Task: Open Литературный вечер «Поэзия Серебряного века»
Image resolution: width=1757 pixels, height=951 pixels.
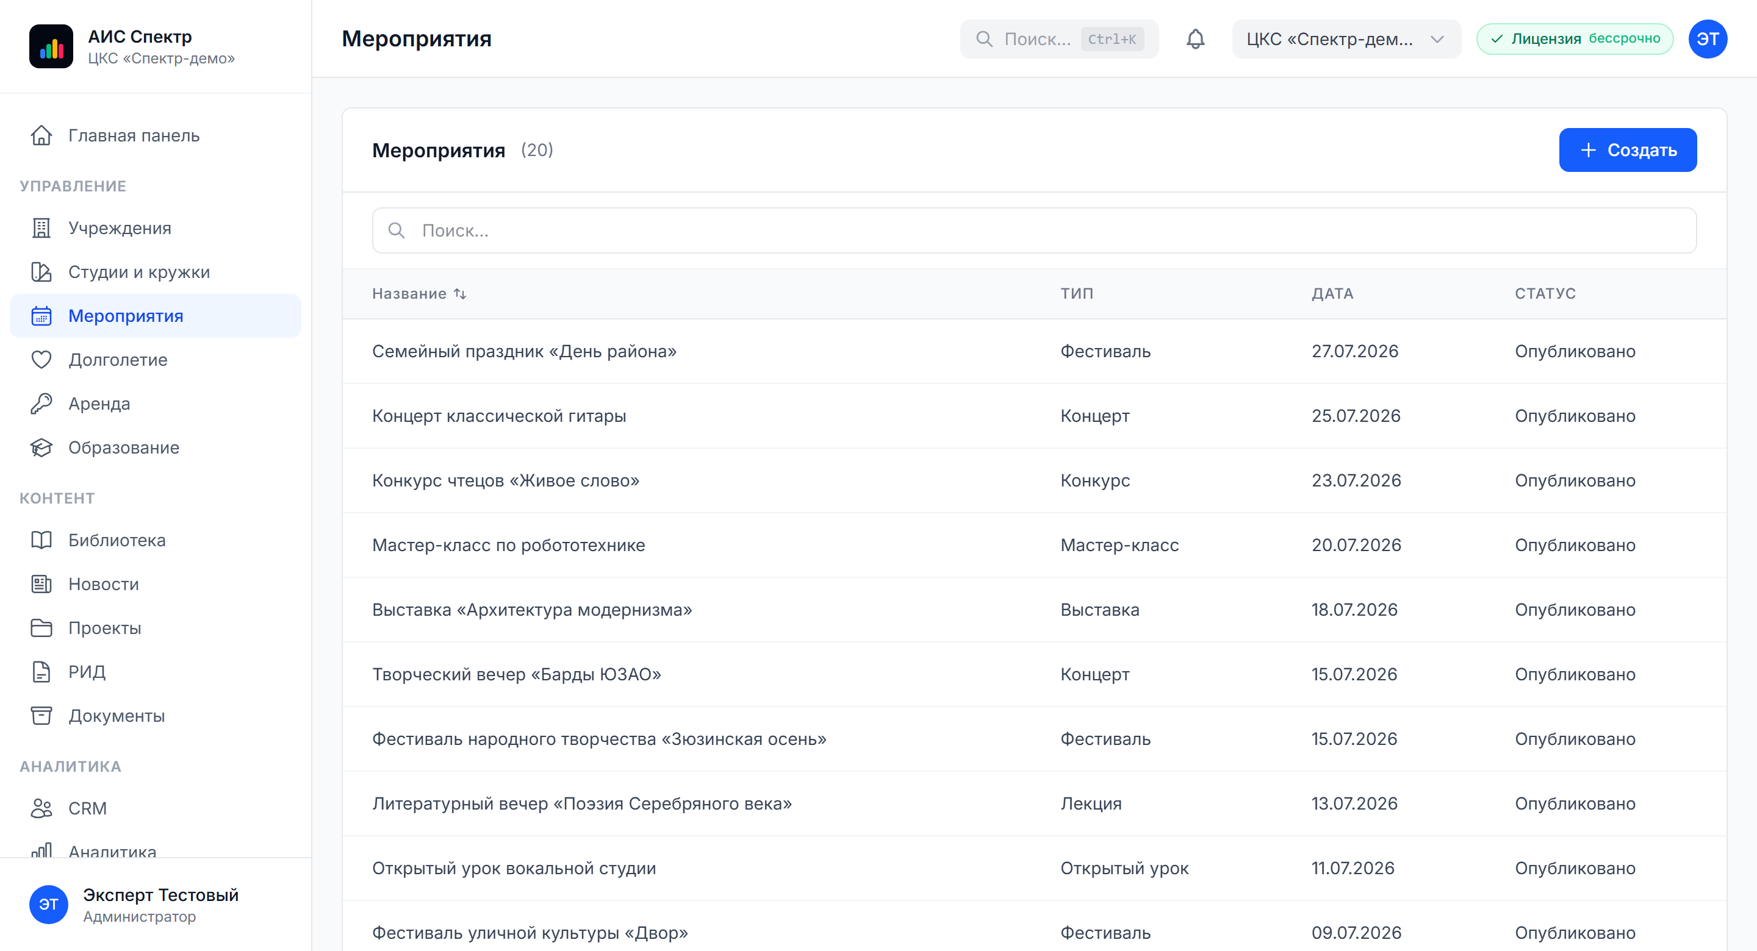Action: coord(1034,803)
